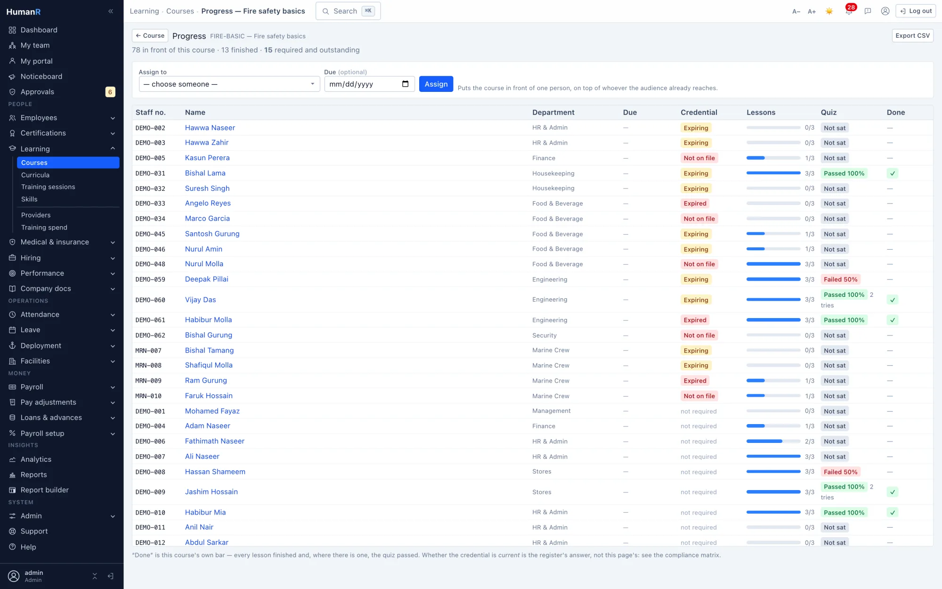Click the Attendance clock icon
The width and height of the screenshot is (942, 589).
tap(12, 315)
